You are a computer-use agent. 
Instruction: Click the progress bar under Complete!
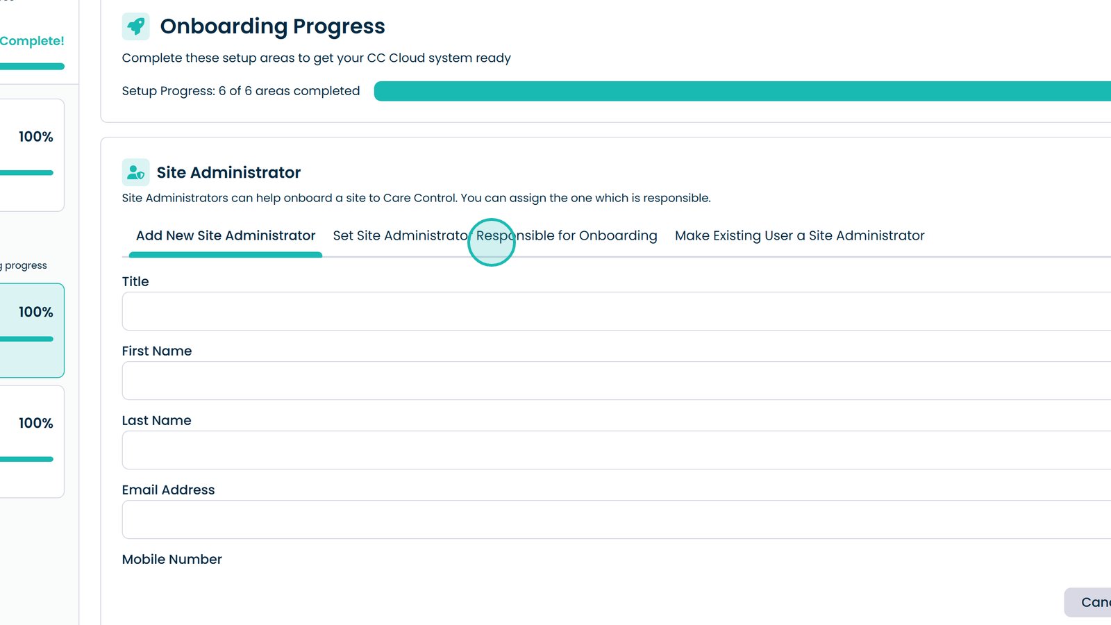pyautogui.click(x=32, y=67)
